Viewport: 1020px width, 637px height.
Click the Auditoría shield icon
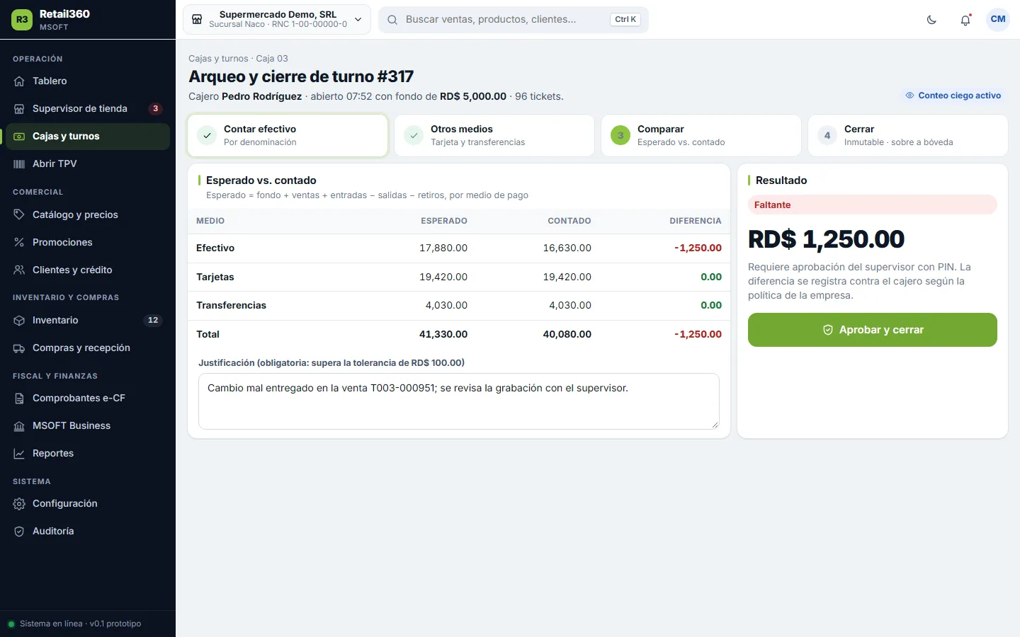[x=19, y=532]
